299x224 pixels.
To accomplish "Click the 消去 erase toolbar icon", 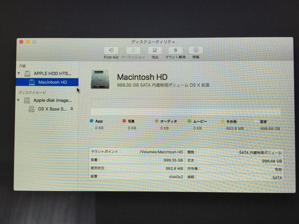I will [x=155, y=50].
